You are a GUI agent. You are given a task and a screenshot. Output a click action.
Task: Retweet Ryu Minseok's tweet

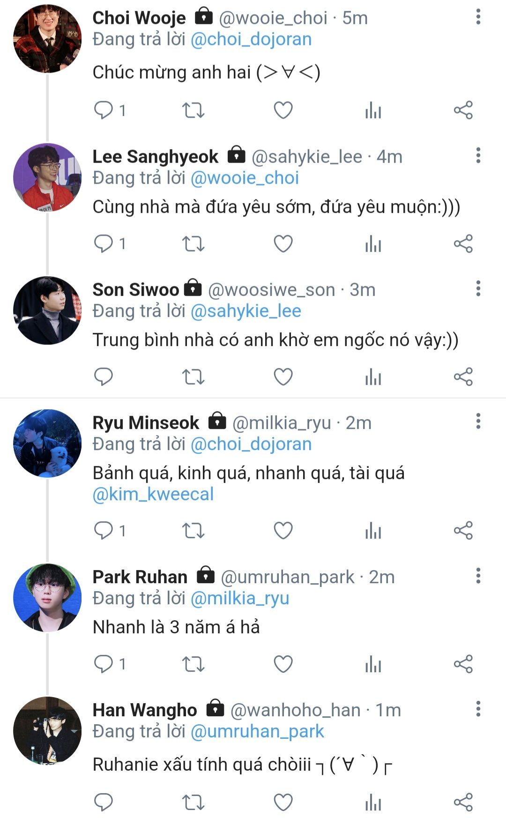point(193,531)
